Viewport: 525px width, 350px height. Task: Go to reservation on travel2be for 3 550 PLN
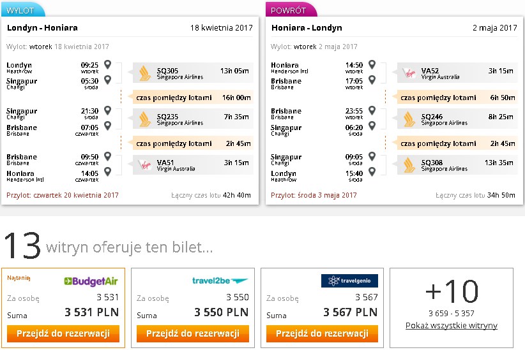[193, 333]
